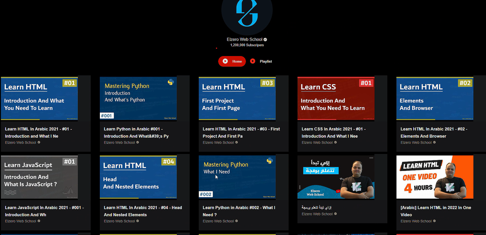The image size is (486, 235).
Task: Click the red play icon beside Playlist
Action: [x=253, y=61]
